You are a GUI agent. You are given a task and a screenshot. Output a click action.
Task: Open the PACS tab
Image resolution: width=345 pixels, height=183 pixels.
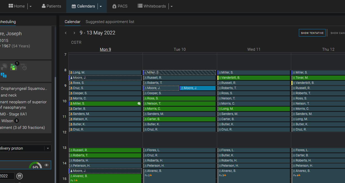[120, 6]
